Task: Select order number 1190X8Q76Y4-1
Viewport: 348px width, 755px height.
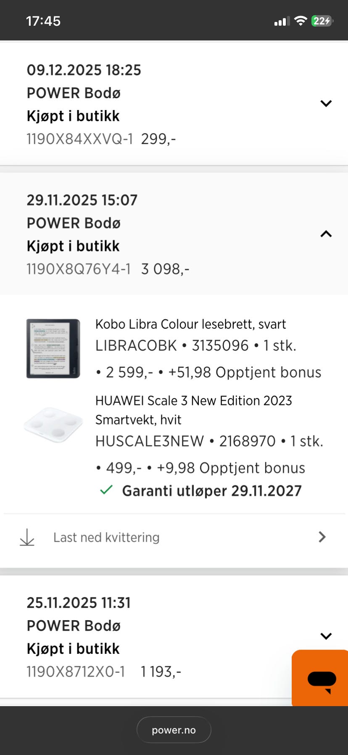Action: point(79,269)
